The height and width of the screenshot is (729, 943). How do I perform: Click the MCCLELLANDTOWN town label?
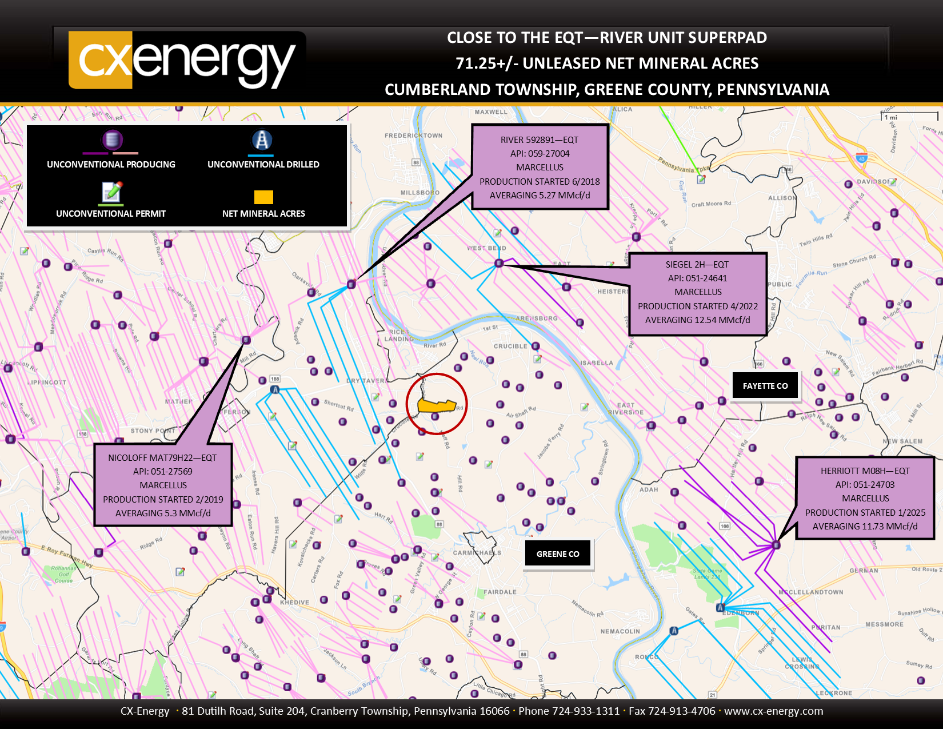click(810, 592)
